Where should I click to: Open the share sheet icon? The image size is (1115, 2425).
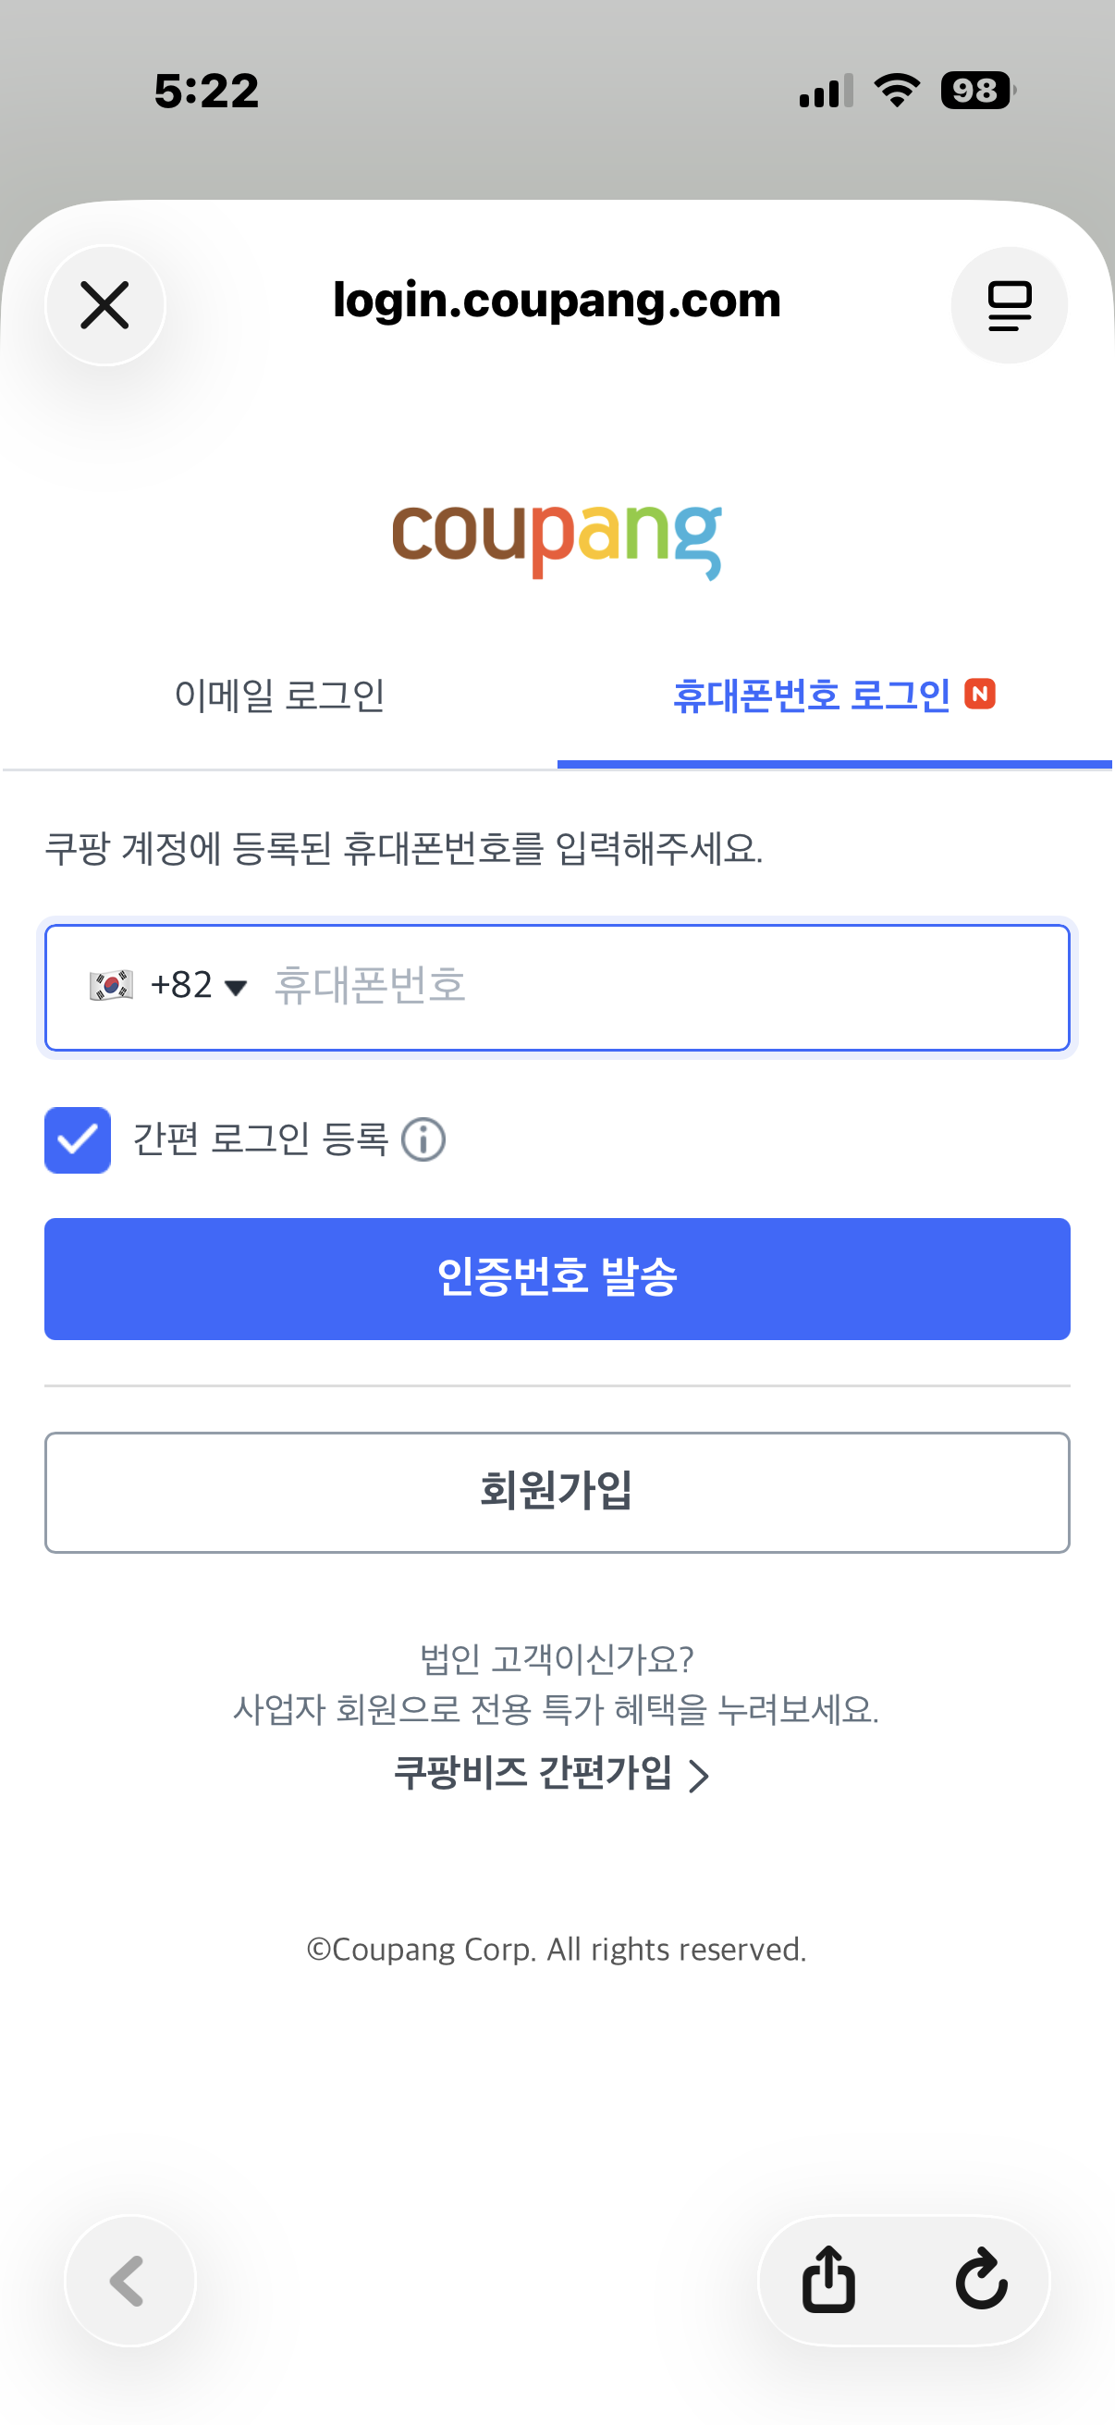tap(828, 2280)
